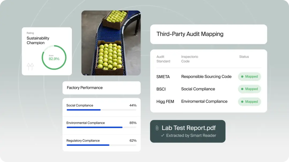Viewport: 289px width, 162px height.
Task: Click the small Rating label
Action: [x=30, y=33]
